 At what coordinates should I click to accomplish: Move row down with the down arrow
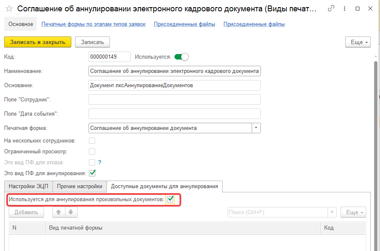click(x=71, y=212)
